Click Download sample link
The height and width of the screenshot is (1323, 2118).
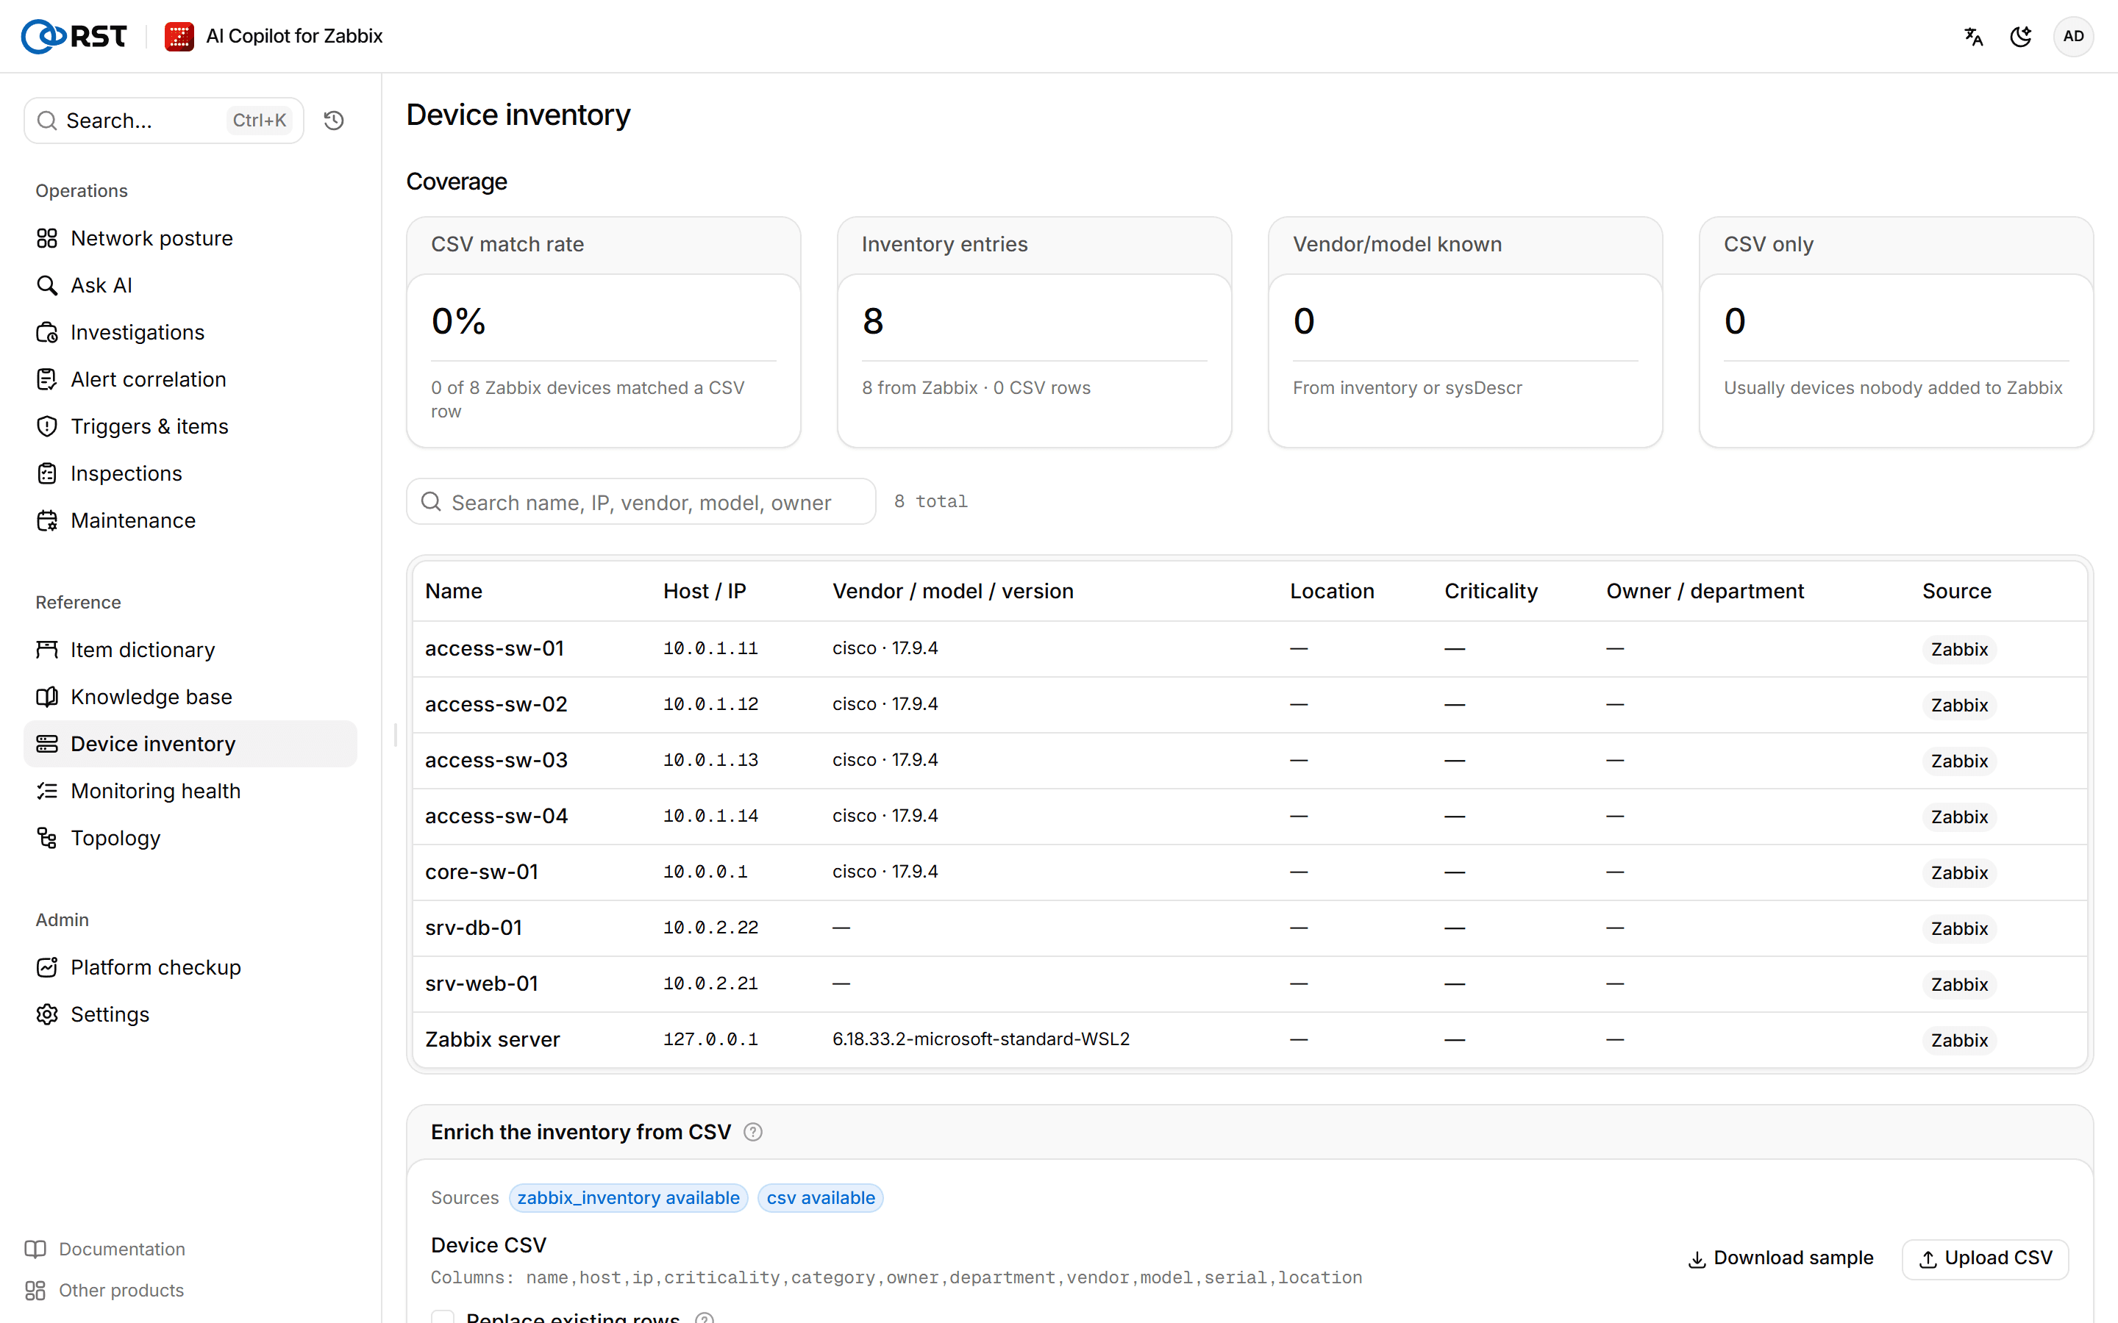pos(1780,1258)
